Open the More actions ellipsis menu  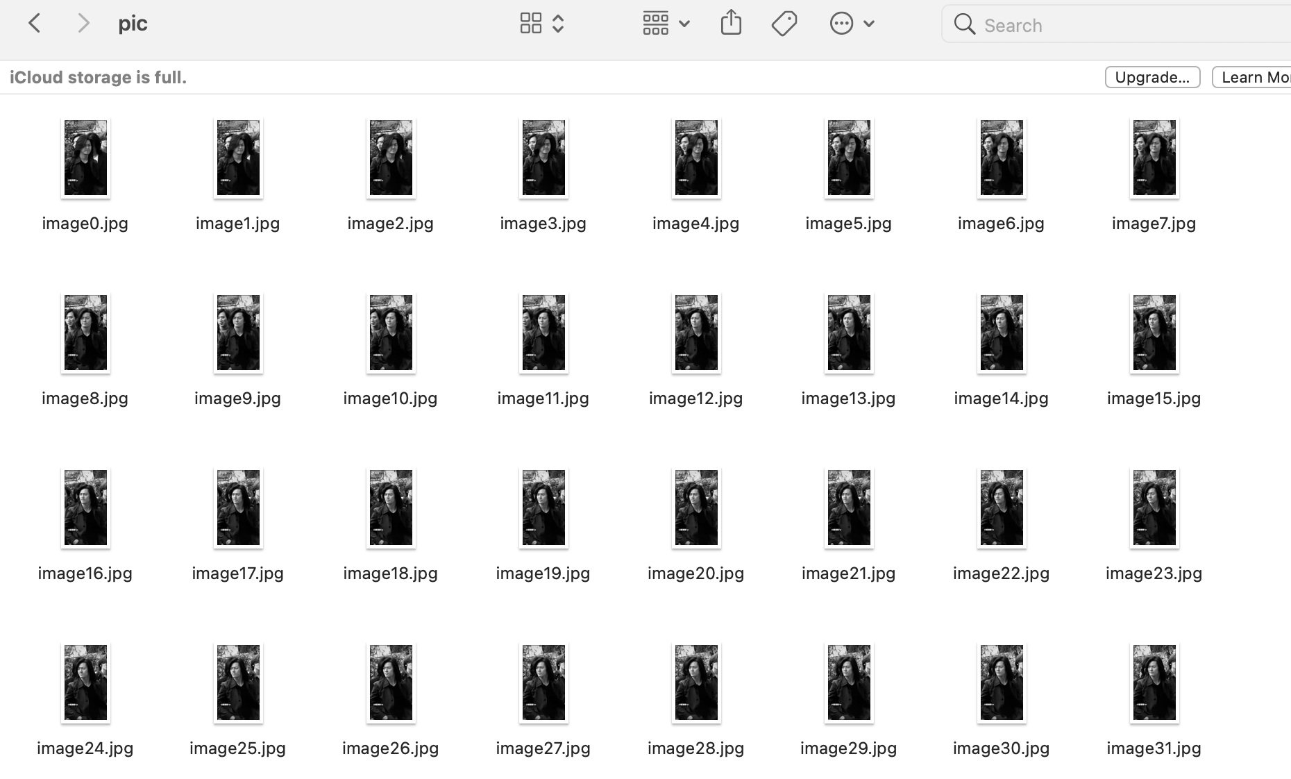point(841,24)
